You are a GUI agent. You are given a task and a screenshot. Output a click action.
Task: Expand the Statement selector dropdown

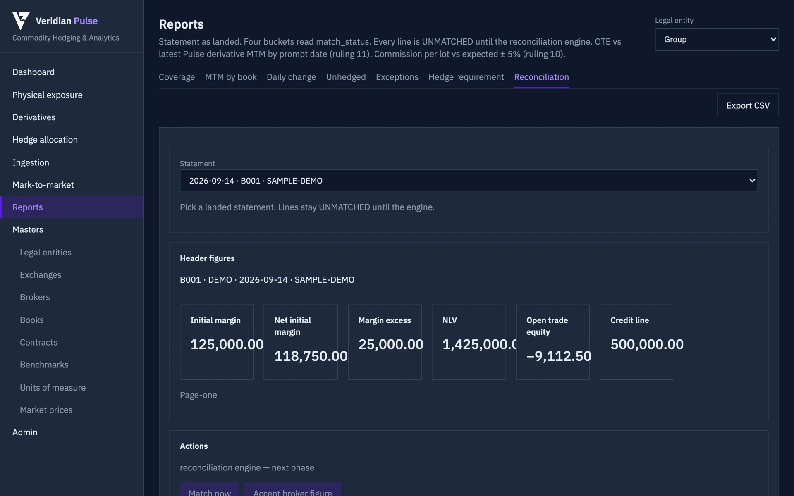tap(469, 181)
